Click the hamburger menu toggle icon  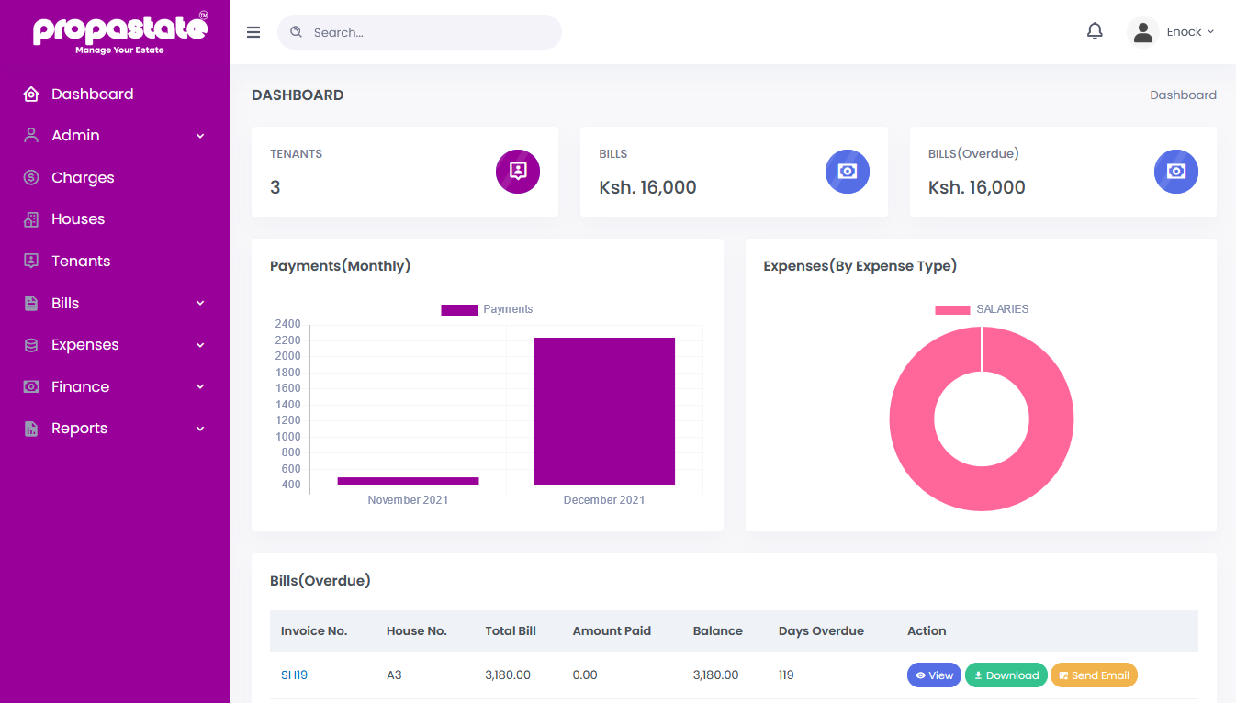253,32
